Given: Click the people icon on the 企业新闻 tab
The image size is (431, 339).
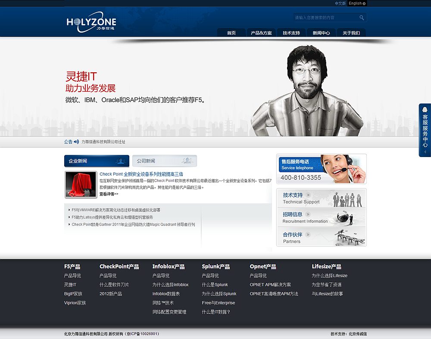Looking at the screenshot, I should pyautogui.click(x=121, y=161).
